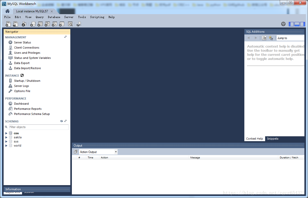Click the Data Import/Restore icon

click(x=10, y=68)
